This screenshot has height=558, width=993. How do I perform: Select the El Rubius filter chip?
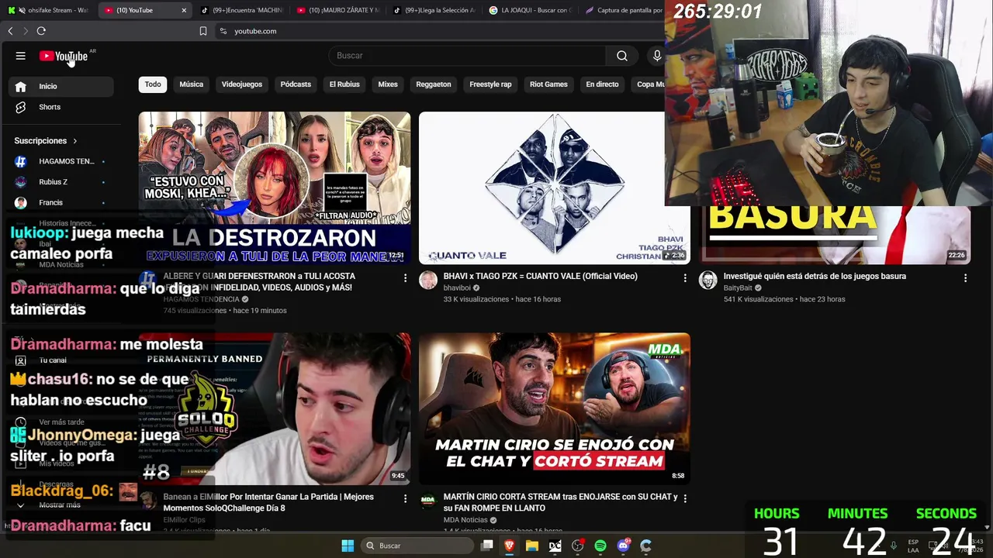[344, 84]
